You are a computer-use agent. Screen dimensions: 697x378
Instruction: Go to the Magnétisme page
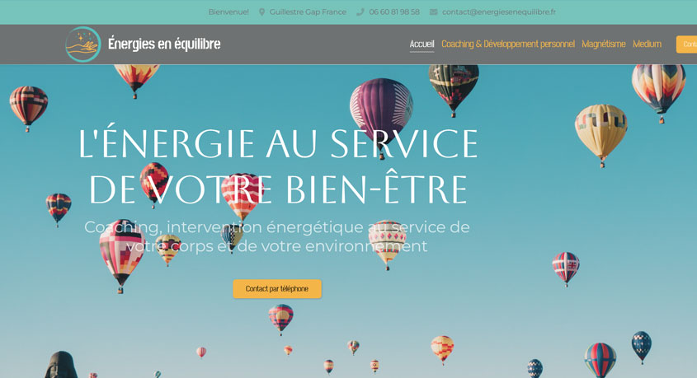(x=604, y=44)
